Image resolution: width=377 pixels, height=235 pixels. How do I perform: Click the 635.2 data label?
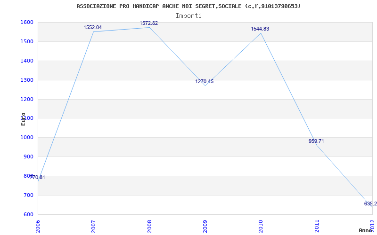pyautogui.click(x=370, y=204)
